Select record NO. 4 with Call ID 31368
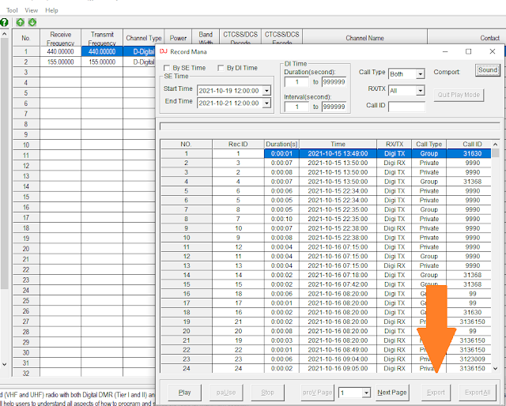Viewport: 506px width, 406px height. [326, 182]
